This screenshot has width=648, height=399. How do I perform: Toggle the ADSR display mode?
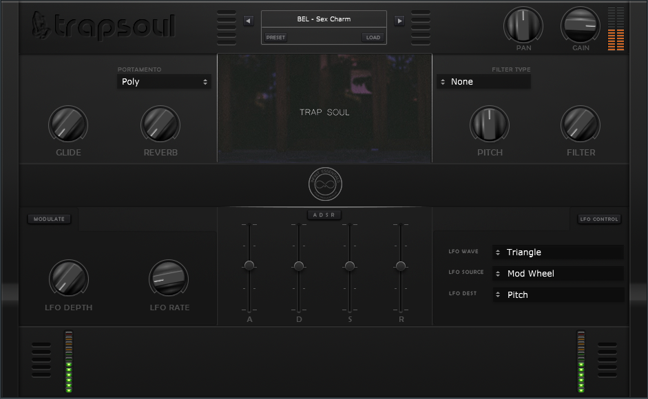coord(324,215)
